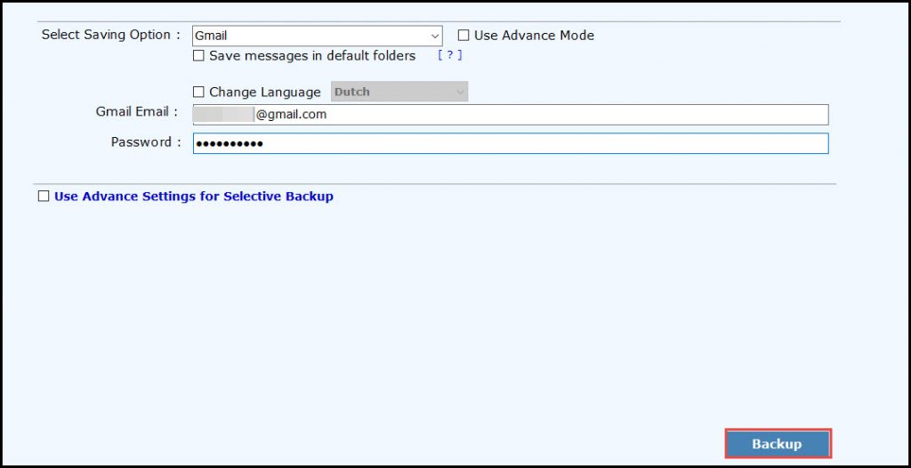Expand the Select Saving Option dropdown arrow

(x=435, y=36)
